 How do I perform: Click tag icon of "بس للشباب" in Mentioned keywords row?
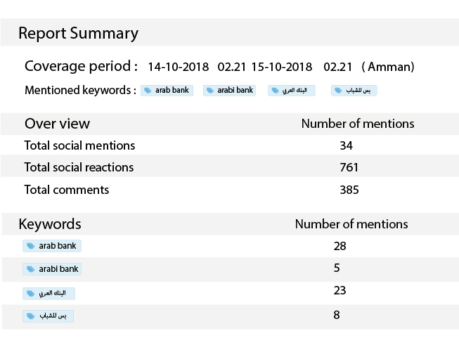(x=338, y=91)
